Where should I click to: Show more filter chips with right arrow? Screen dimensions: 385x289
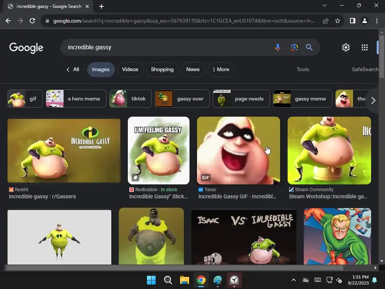[x=373, y=100]
